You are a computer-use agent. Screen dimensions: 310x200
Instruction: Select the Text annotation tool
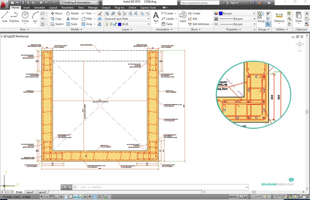click(156, 17)
